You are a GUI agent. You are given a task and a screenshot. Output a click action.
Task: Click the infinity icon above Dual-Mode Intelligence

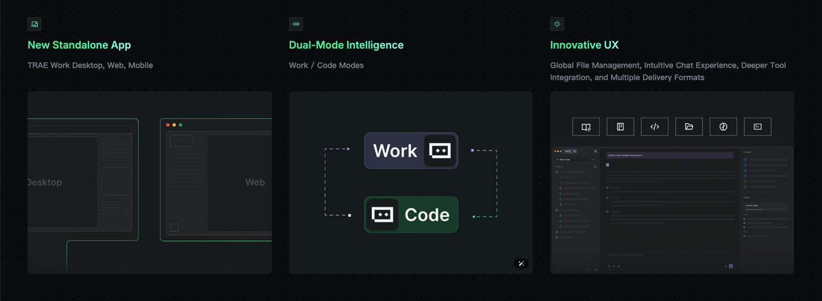296,24
